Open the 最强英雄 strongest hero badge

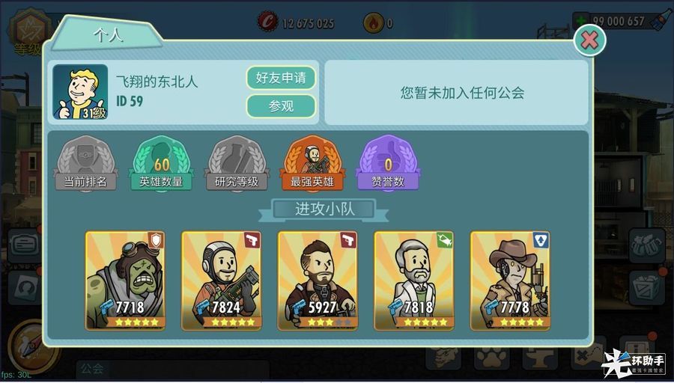coord(312,164)
